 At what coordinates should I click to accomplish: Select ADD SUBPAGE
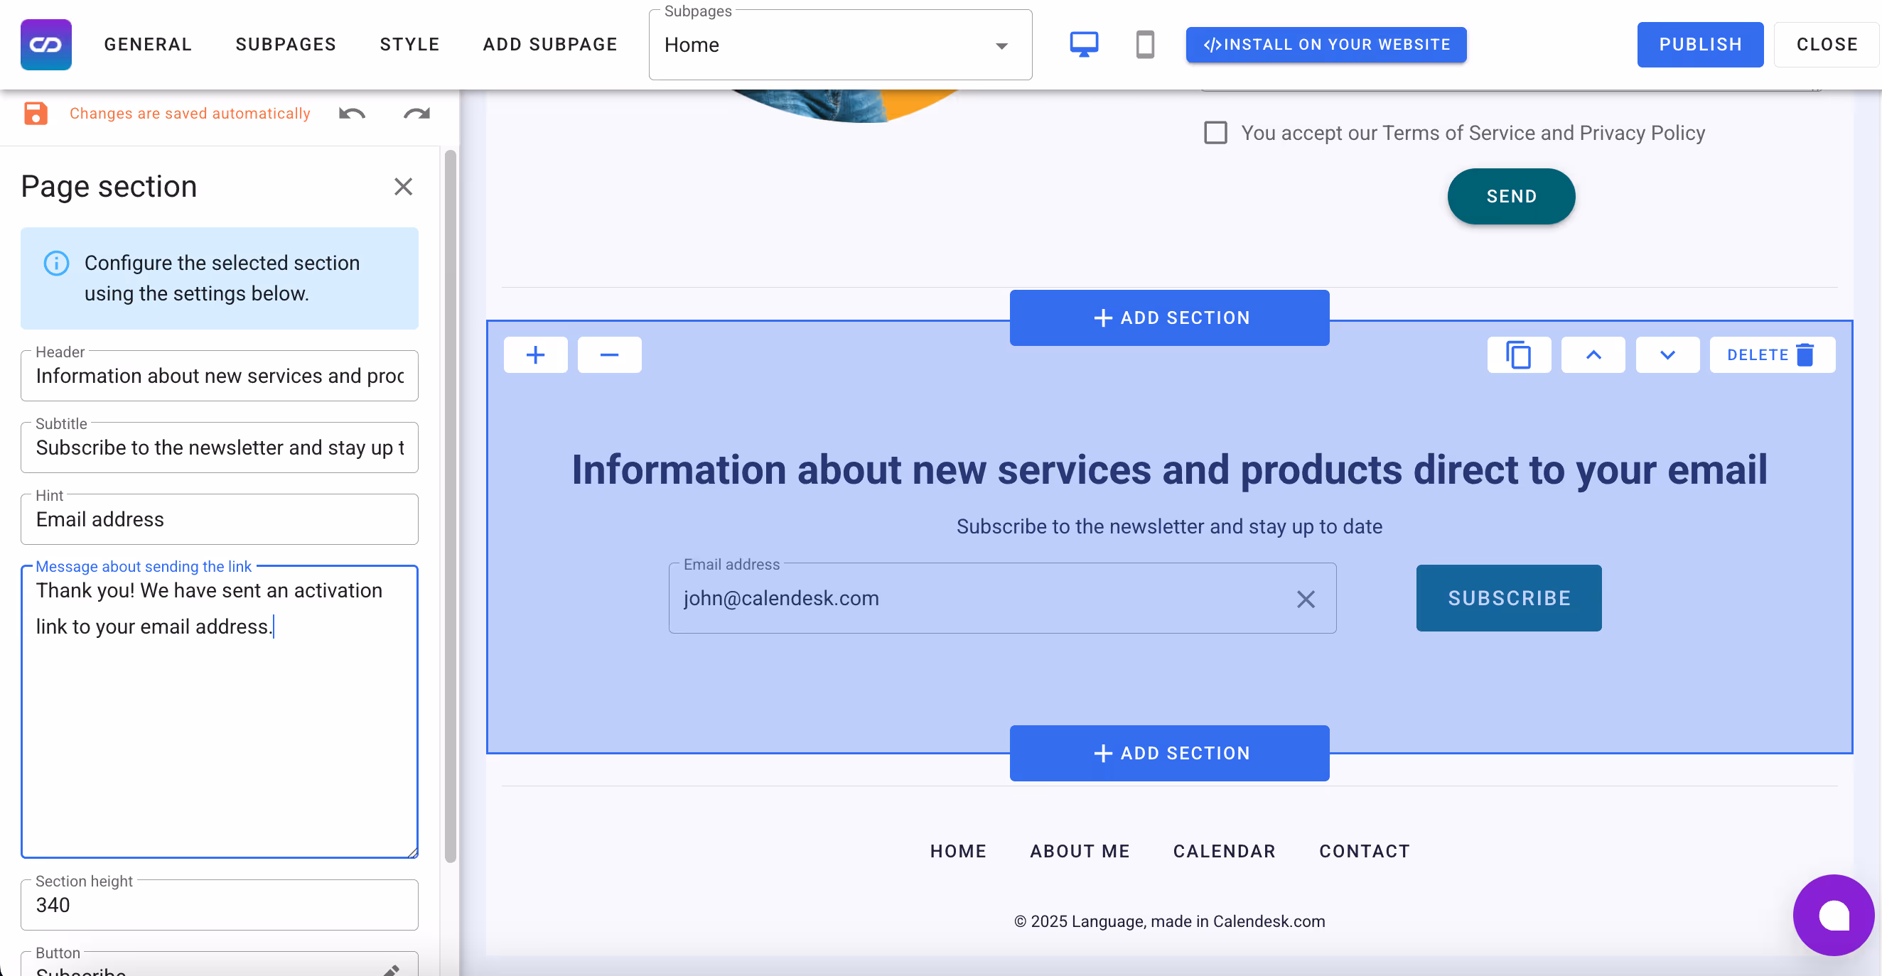click(x=549, y=44)
